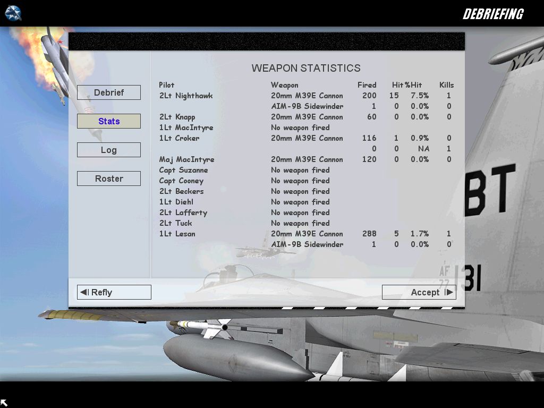Click Knapp's 20mm M39E Cannon entry
This screenshot has width=544, height=408.
[x=307, y=117]
